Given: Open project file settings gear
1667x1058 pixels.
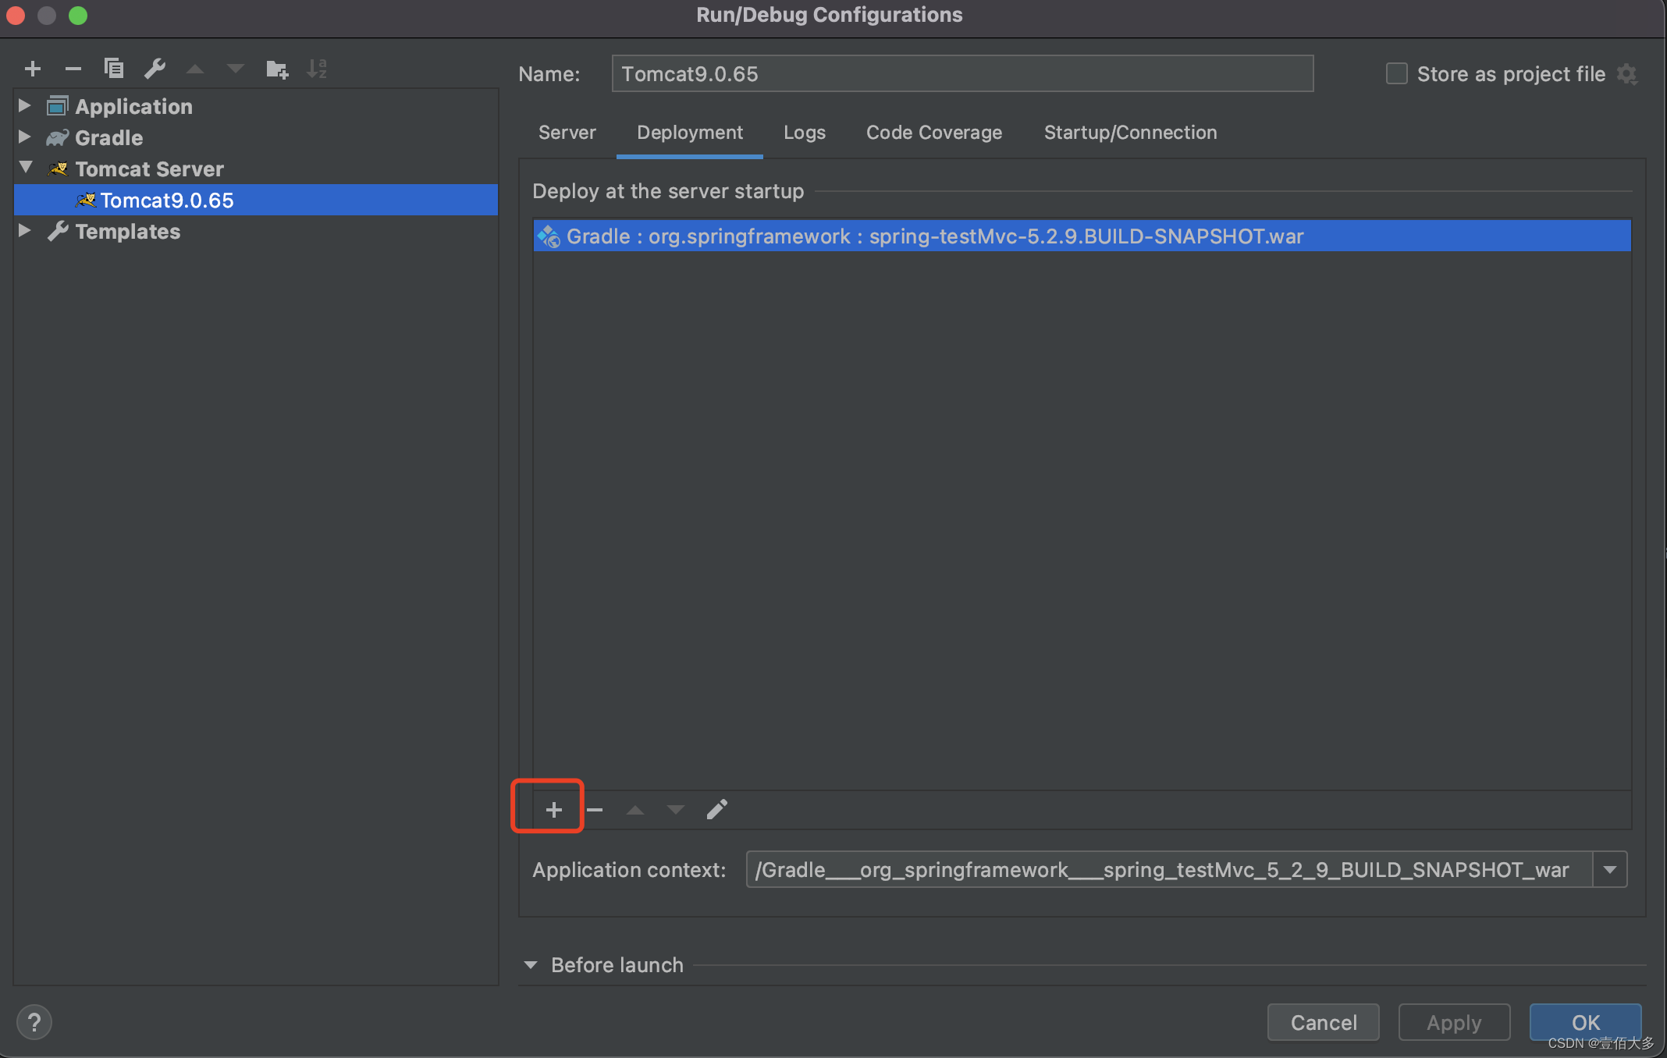Looking at the screenshot, I should pyautogui.click(x=1627, y=74).
